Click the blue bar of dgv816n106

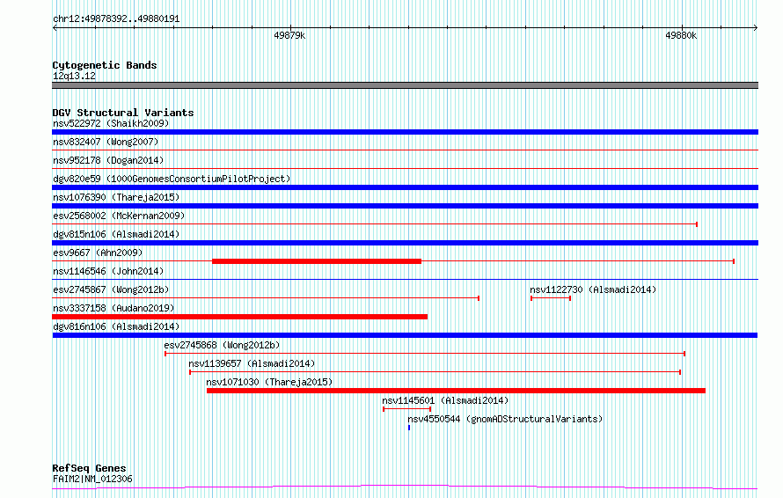coord(405,335)
